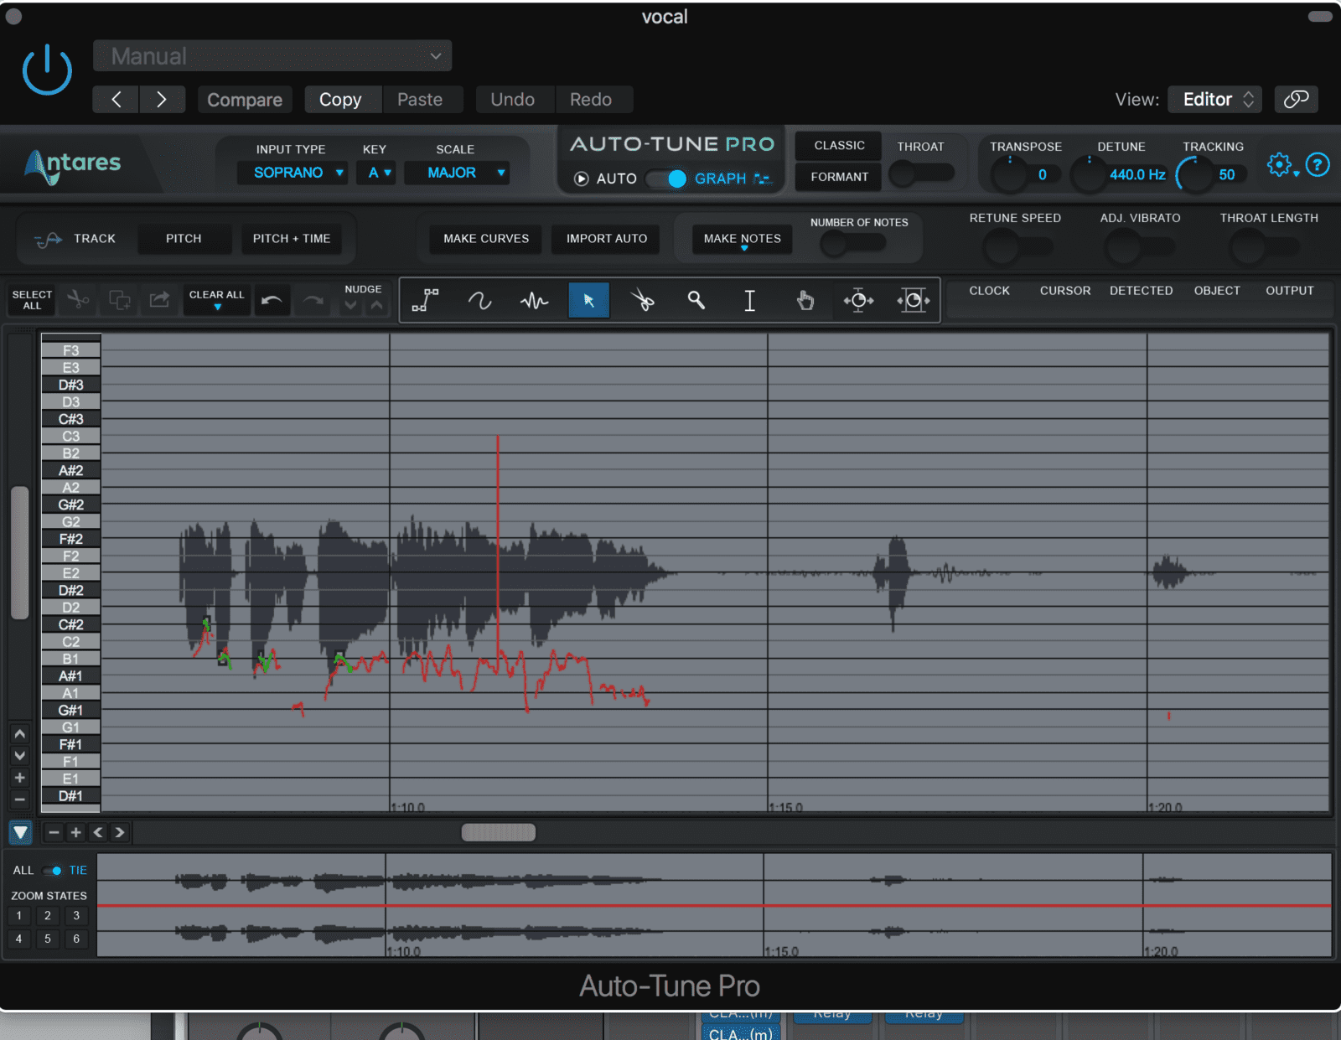Click vertical zoom out minus button
The height and width of the screenshot is (1040, 1341).
click(20, 799)
